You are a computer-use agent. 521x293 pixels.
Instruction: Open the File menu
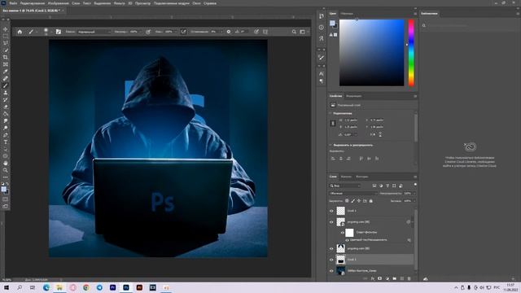(13, 3)
